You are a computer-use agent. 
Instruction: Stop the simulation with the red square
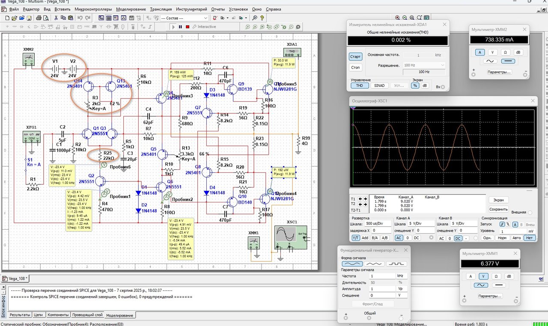point(188,27)
